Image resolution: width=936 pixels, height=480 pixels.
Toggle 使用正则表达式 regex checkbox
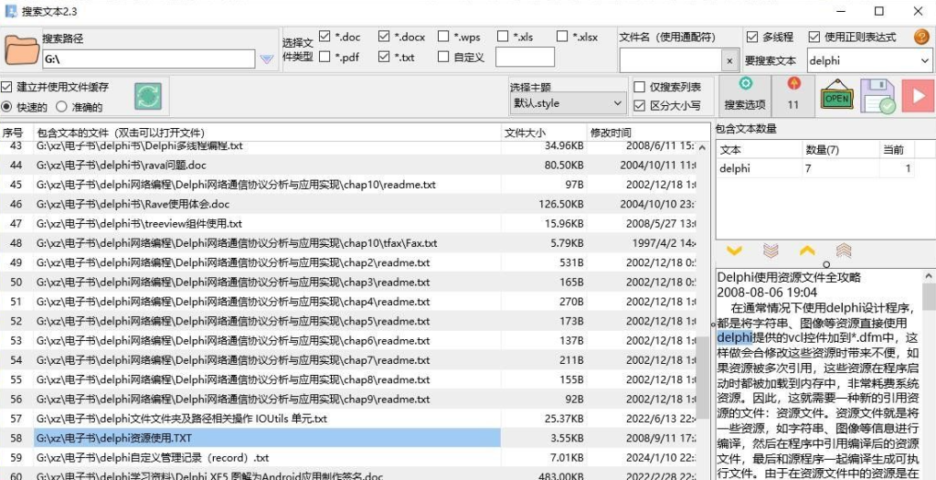[814, 37]
